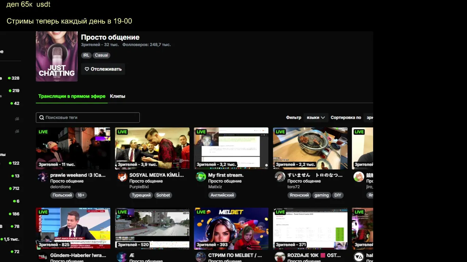The image size is (467, 262).
Task: Click the Matixiz channel name
Action: coord(215,187)
